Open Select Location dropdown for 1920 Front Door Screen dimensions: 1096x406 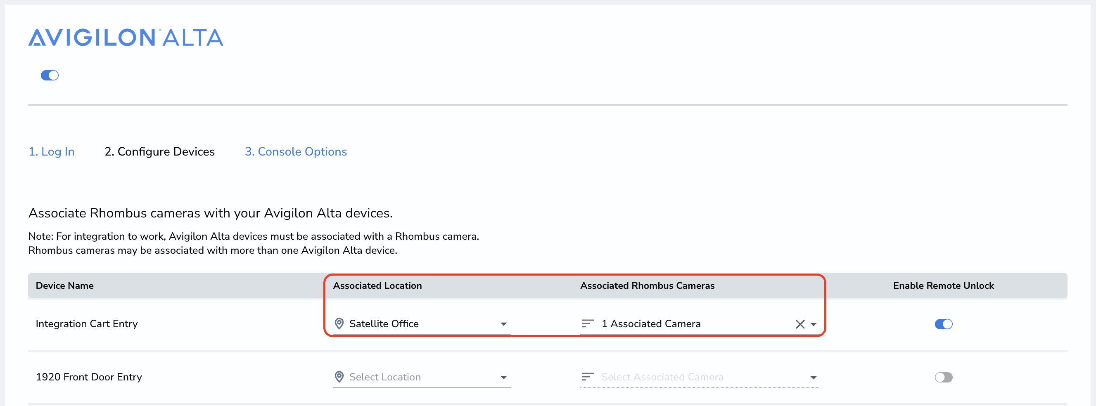[x=422, y=377]
